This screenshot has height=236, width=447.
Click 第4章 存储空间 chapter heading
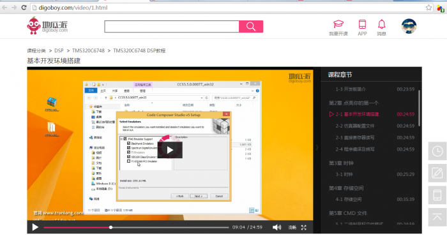click(346, 188)
